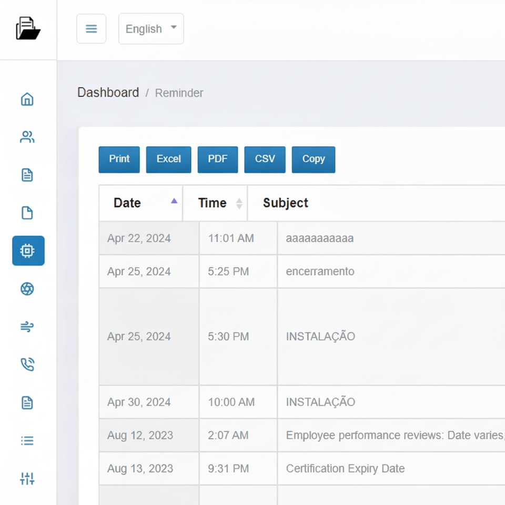Screen dimensions: 505x505
Task: Open the users sidebar icon
Action: 27,137
